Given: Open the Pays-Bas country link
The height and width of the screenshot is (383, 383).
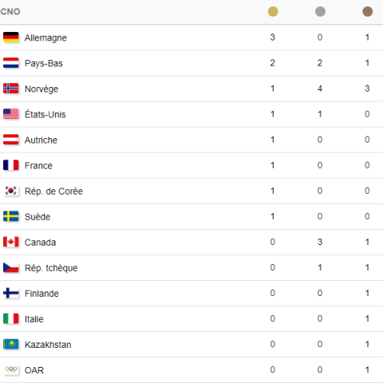Looking at the screenshot, I should 44,63.
